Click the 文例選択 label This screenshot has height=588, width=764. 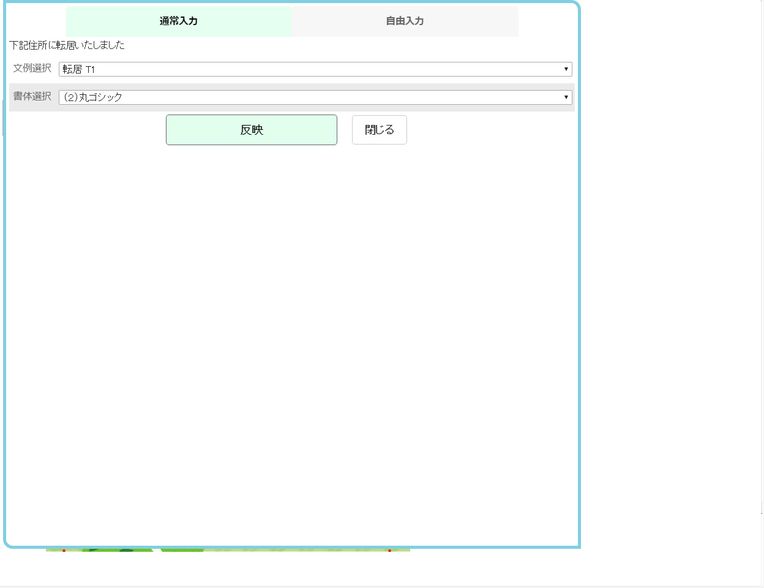32,69
